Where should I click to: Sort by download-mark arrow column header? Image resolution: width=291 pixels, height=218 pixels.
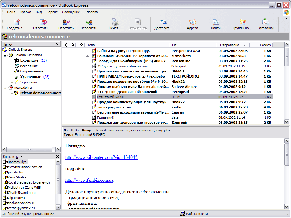pos(73,45)
